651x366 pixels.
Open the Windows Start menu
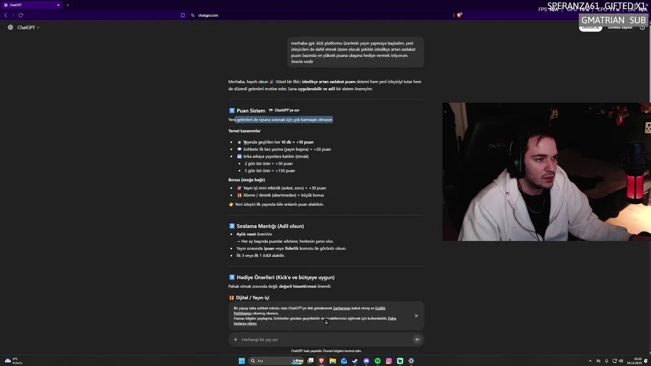(242, 361)
